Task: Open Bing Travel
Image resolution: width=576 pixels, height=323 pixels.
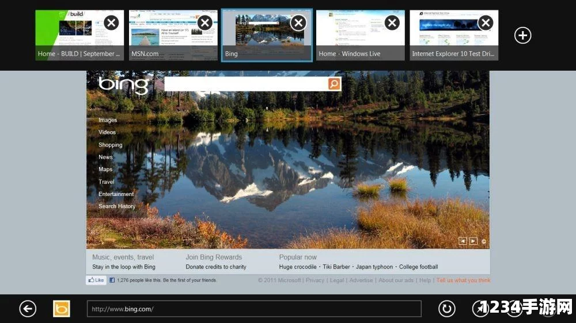Action: [106, 182]
